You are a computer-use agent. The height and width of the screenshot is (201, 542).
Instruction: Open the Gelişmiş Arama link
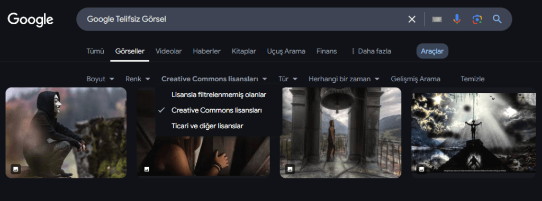pyautogui.click(x=415, y=79)
